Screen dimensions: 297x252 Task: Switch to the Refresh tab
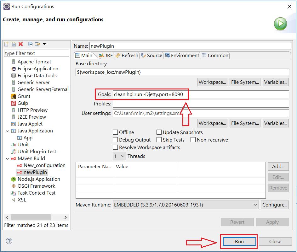coord(127,56)
